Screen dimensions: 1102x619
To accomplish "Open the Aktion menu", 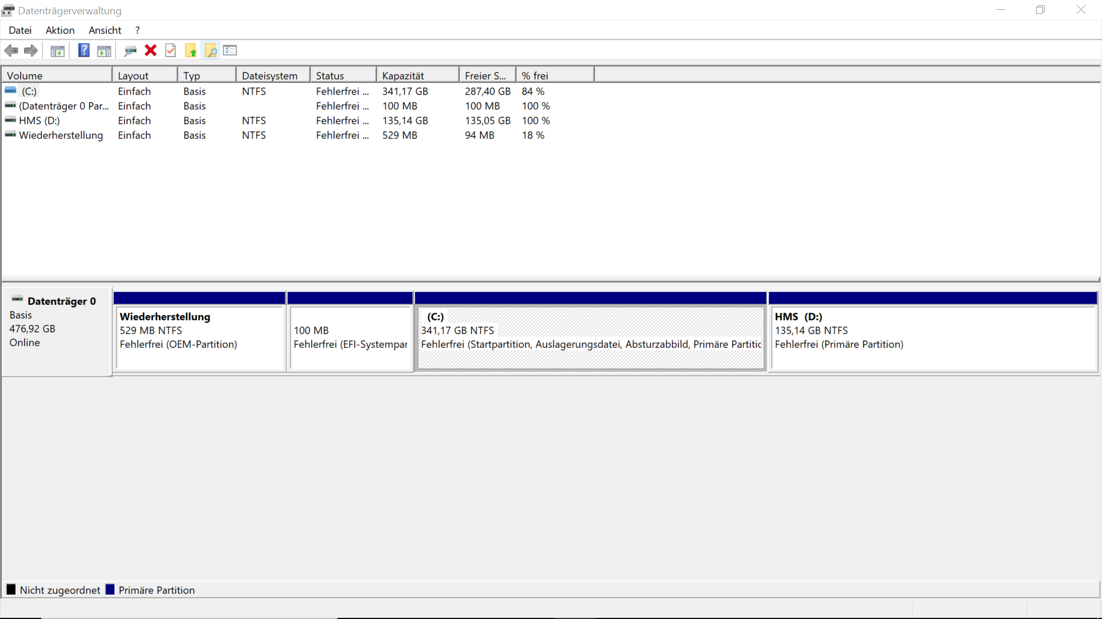I will coord(60,30).
